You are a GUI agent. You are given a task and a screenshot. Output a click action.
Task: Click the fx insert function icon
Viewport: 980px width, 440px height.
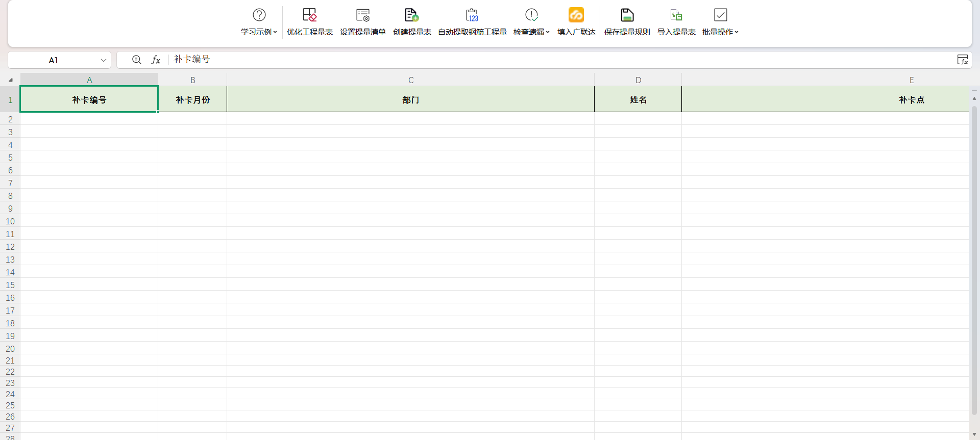pos(156,60)
